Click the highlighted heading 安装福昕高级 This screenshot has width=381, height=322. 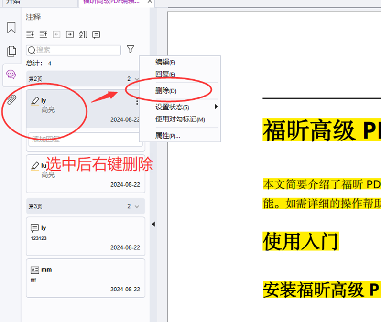pos(322,290)
